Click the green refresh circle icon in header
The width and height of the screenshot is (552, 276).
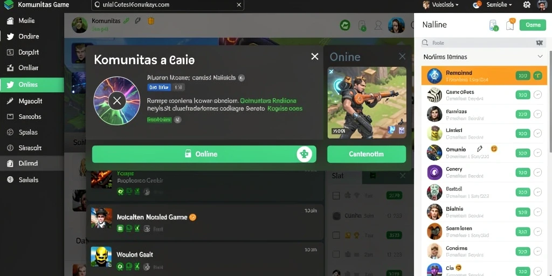(345, 25)
